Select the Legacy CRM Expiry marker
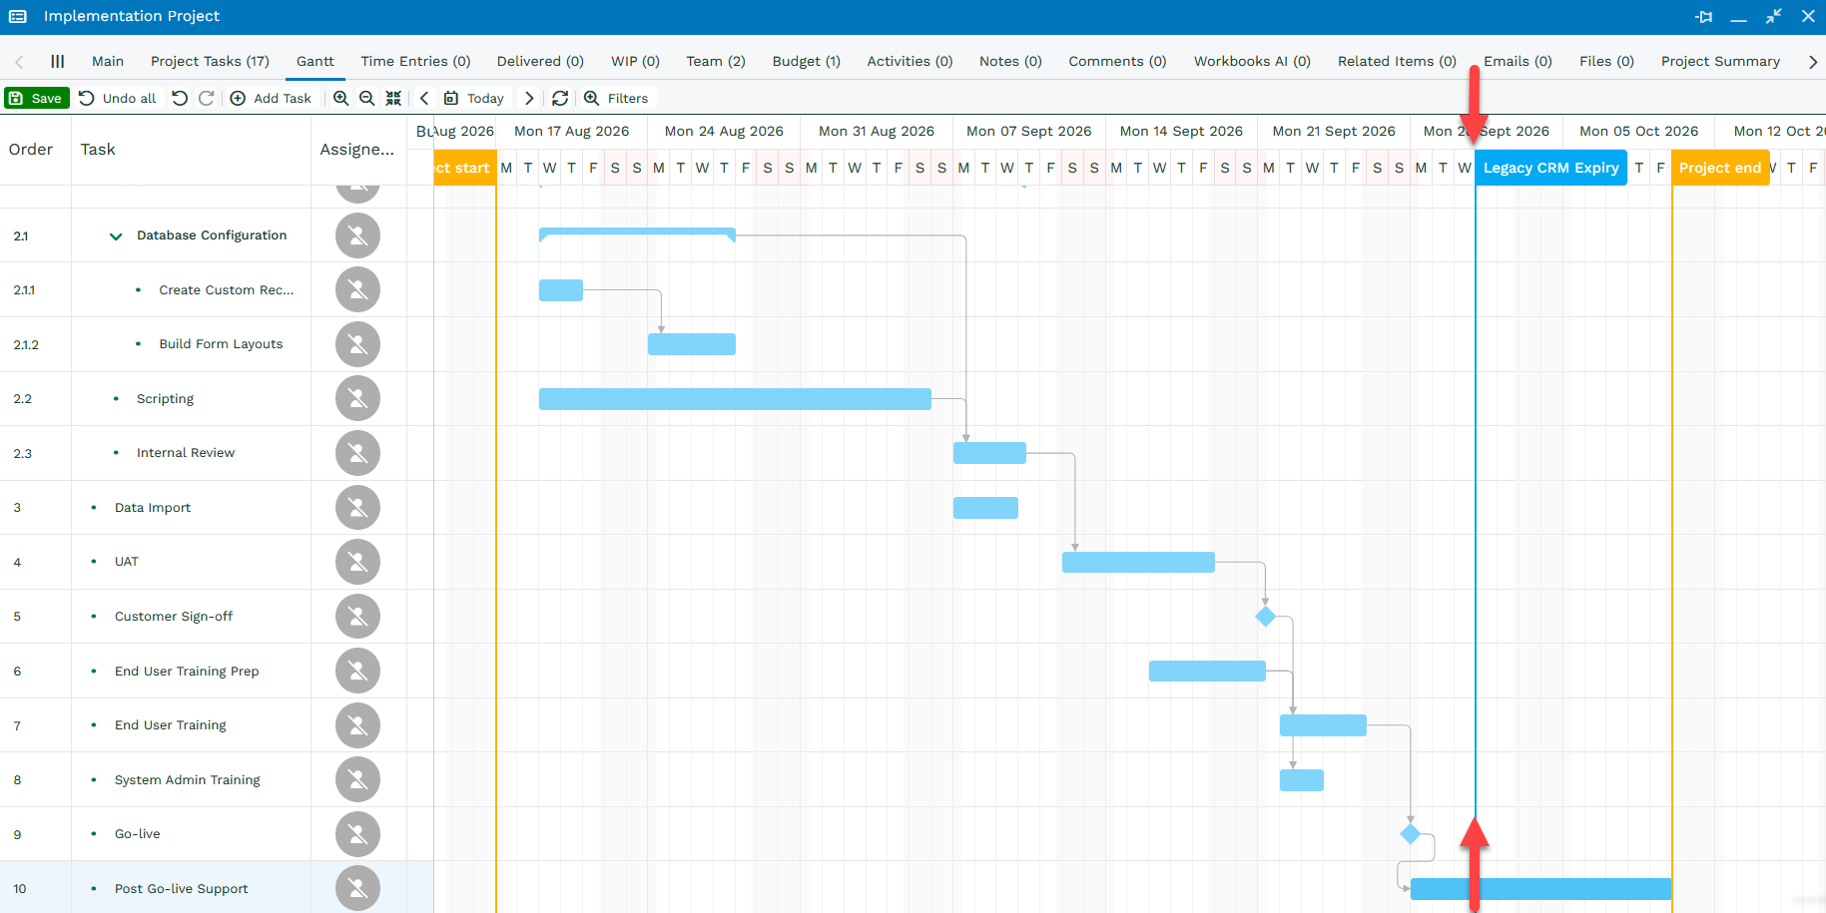Viewport: 1826px width, 913px height. (1550, 168)
